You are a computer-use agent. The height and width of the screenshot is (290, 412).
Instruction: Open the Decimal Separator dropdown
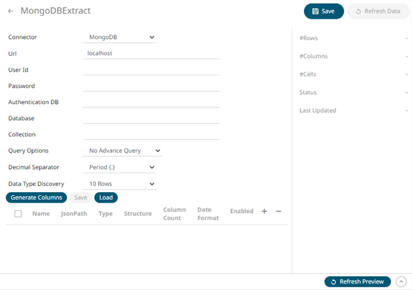119,168
